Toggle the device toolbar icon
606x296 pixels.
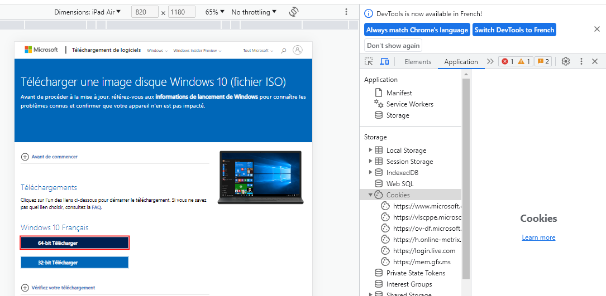point(384,61)
